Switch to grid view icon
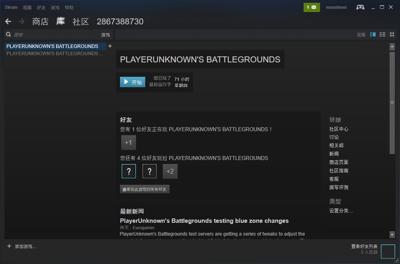Screen dimensions: 400x264 pyautogui.click(x=392, y=34)
